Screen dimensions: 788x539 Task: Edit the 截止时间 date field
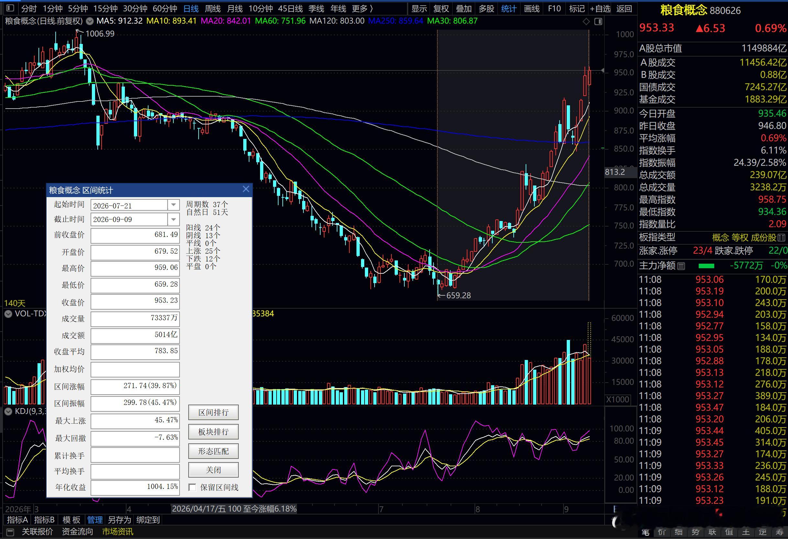pos(129,219)
